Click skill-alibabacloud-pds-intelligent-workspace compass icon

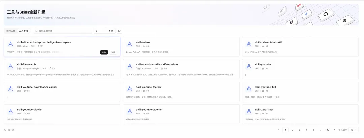(x=10, y=44)
